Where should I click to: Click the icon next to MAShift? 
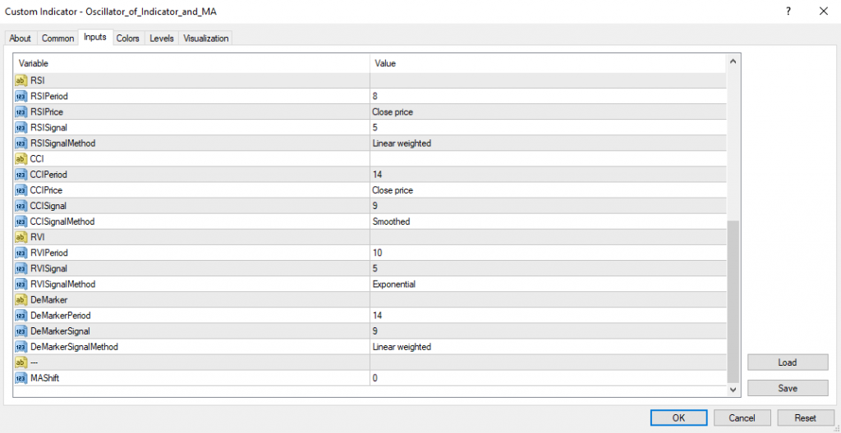21,378
